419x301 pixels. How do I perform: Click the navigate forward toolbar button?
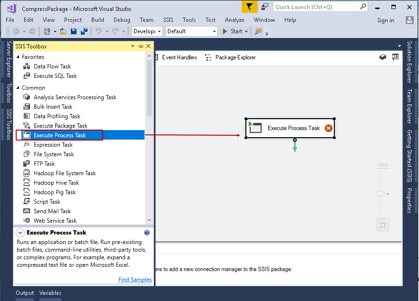pos(32,31)
